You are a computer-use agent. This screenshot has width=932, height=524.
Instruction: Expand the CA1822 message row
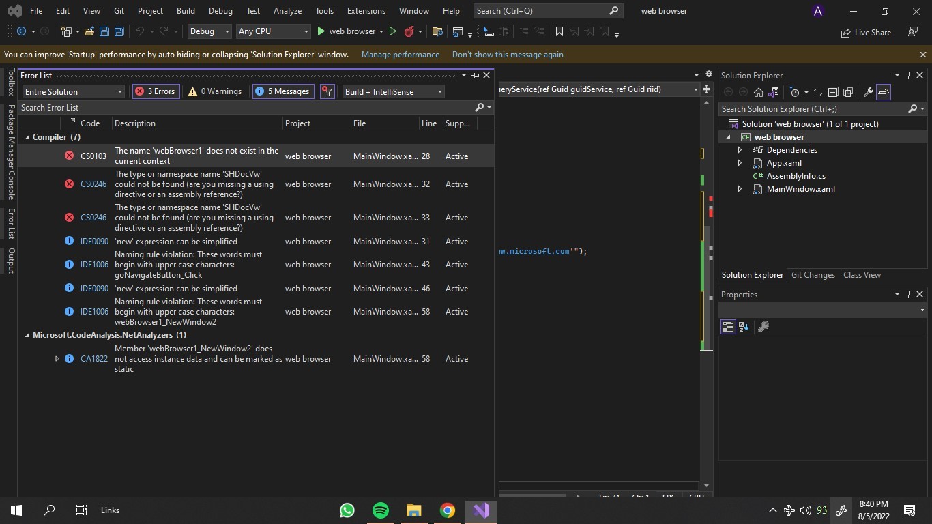pyautogui.click(x=57, y=359)
